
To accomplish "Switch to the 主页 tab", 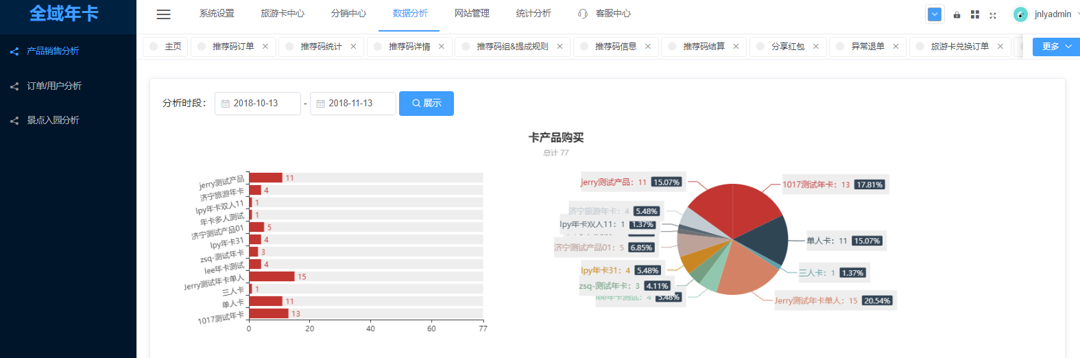I will point(165,47).
